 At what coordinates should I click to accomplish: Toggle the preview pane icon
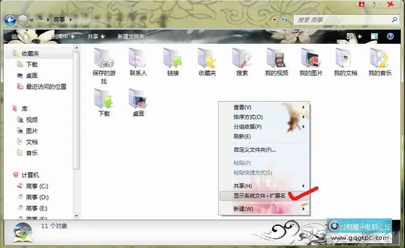pyautogui.click(x=374, y=36)
